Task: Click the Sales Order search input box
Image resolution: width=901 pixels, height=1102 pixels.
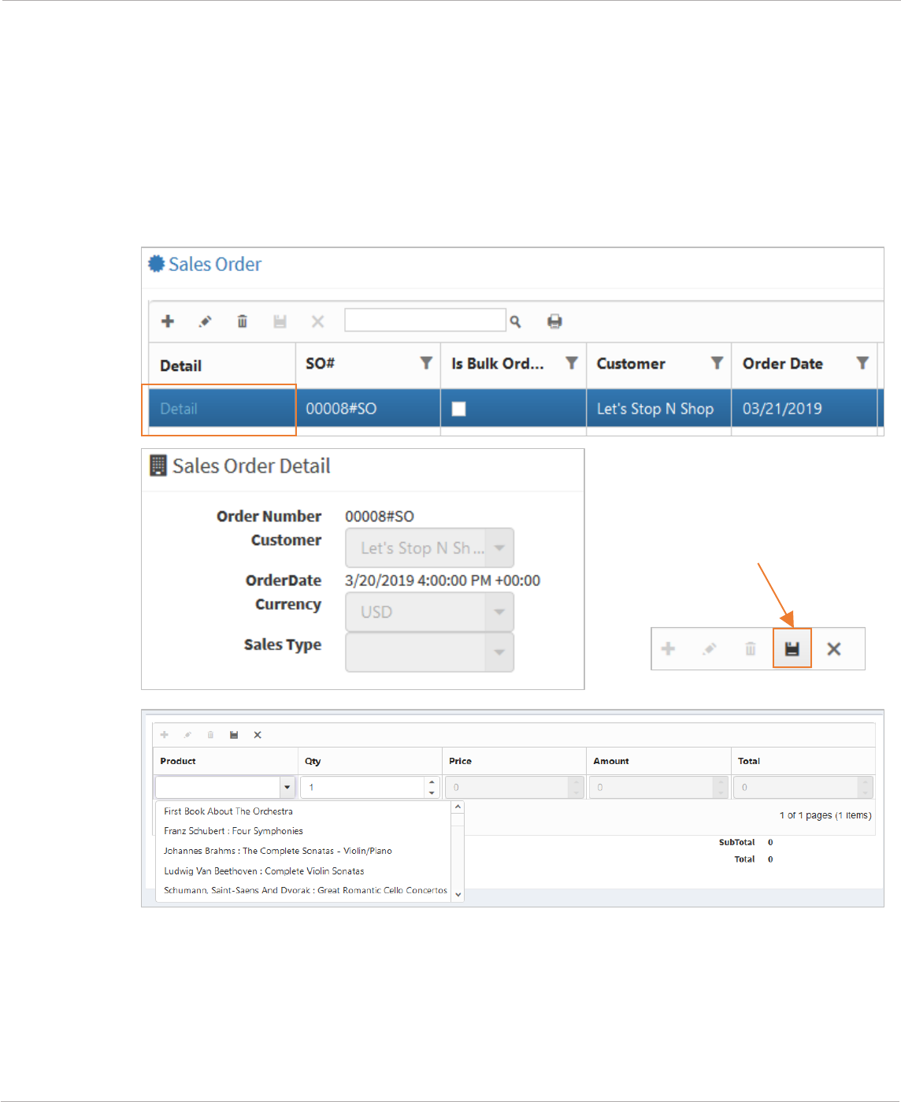Action: (425, 320)
